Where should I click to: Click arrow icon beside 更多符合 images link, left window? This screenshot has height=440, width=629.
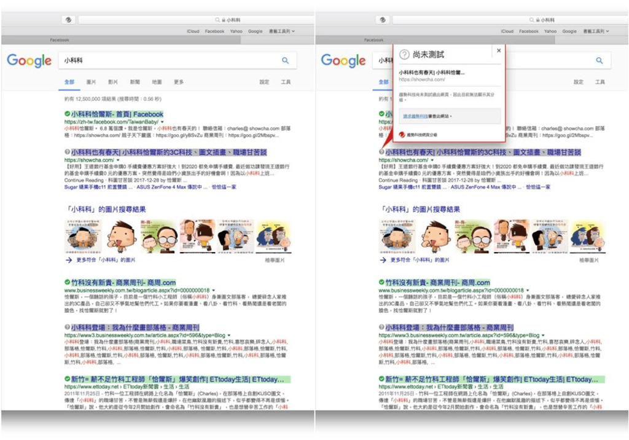coord(69,260)
